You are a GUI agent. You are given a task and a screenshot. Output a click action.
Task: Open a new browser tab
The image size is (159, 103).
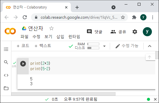pyautogui.click(x=77, y=7)
